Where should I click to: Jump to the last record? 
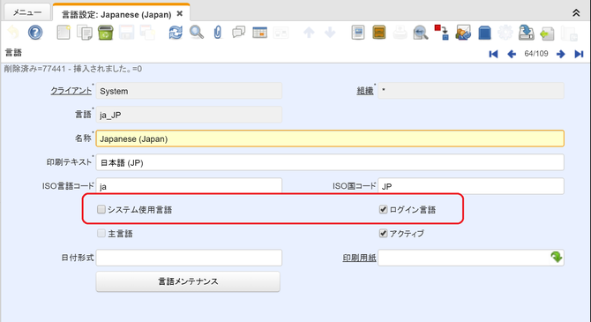click(x=579, y=54)
